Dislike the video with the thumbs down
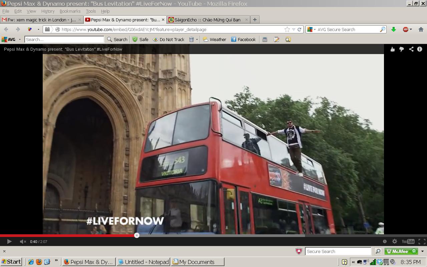The width and height of the screenshot is (427, 267). 402,49
